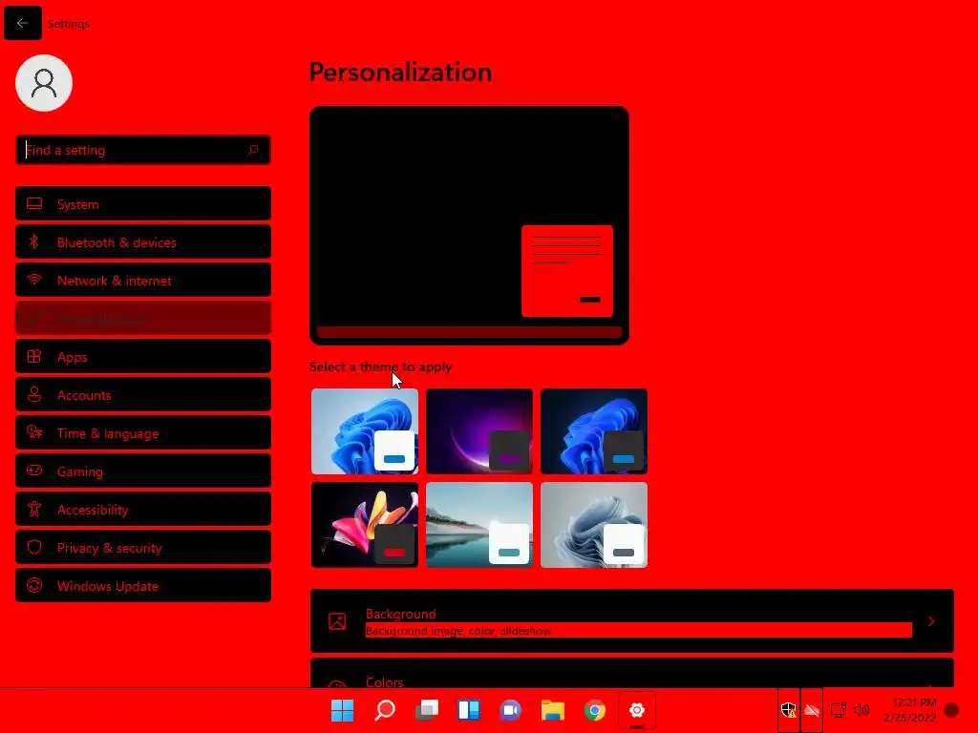Click the Accessibility figure icon

click(34, 510)
